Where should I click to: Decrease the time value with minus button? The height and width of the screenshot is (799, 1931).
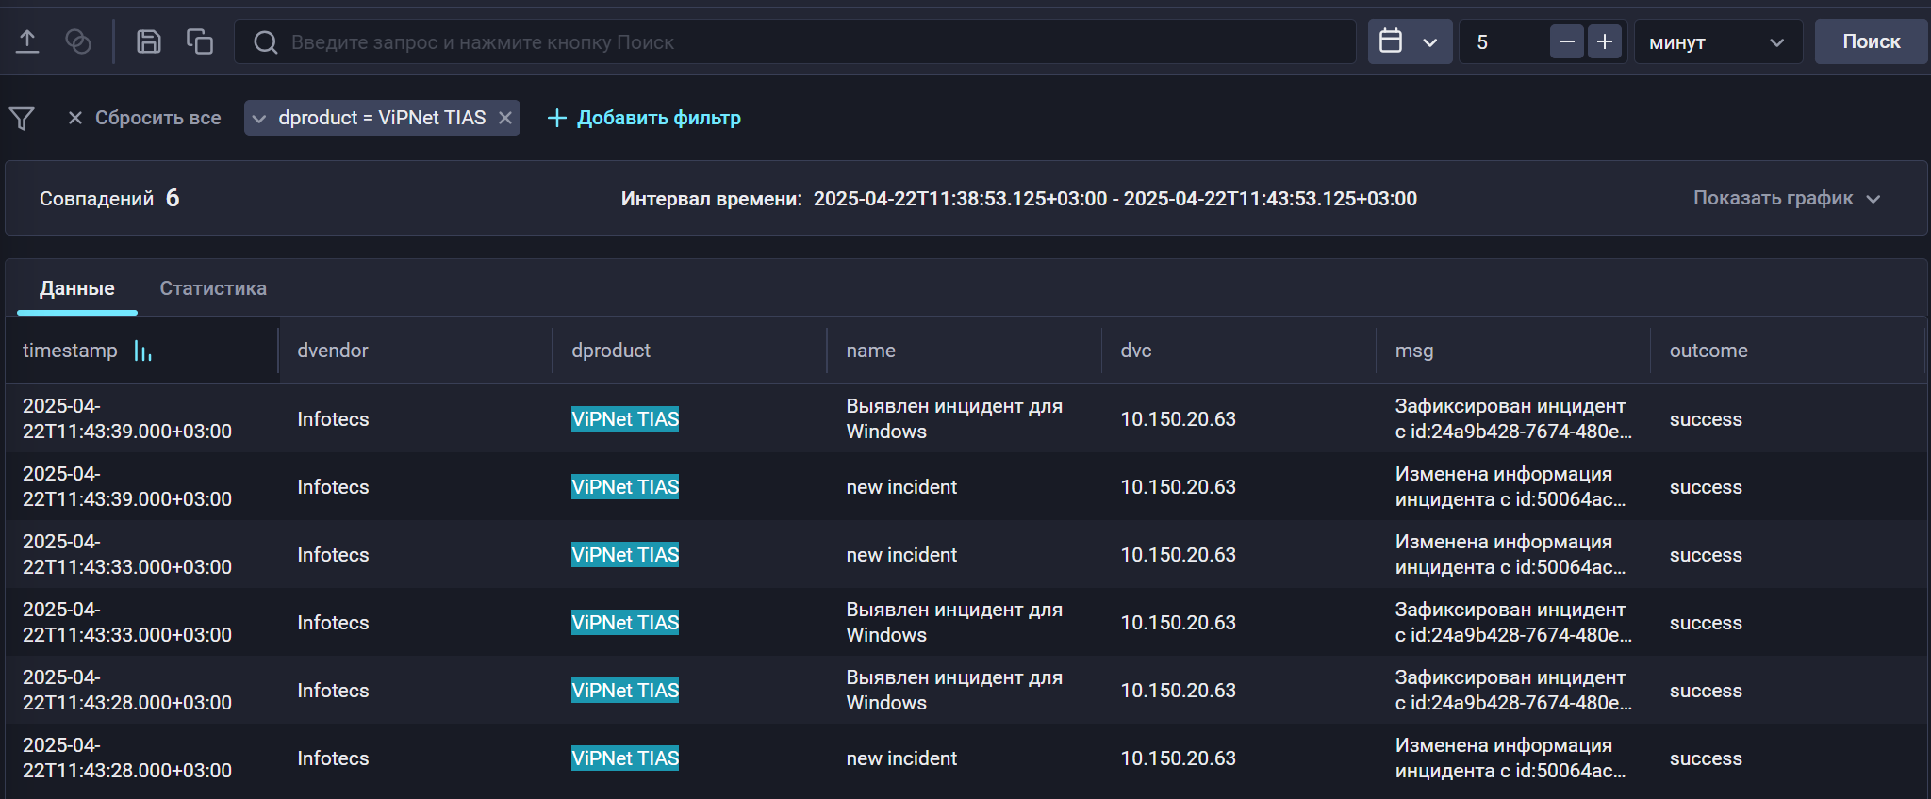(x=1566, y=41)
